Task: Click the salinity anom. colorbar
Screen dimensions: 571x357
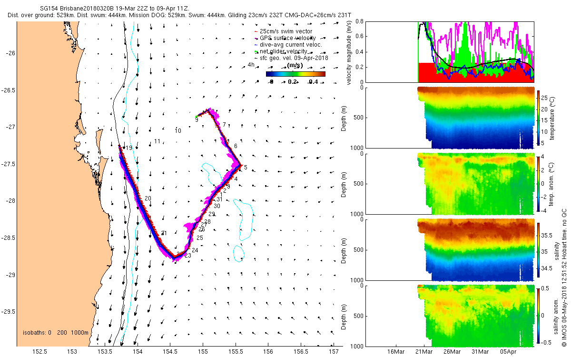Action: tap(538, 315)
